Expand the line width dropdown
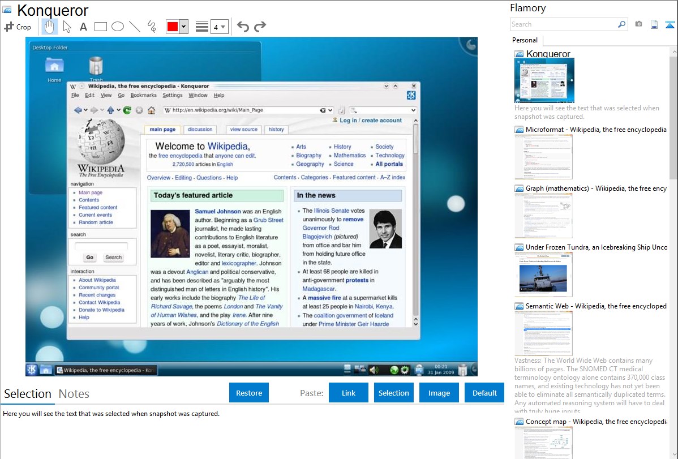The width and height of the screenshot is (678, 459). click(219, 27)
